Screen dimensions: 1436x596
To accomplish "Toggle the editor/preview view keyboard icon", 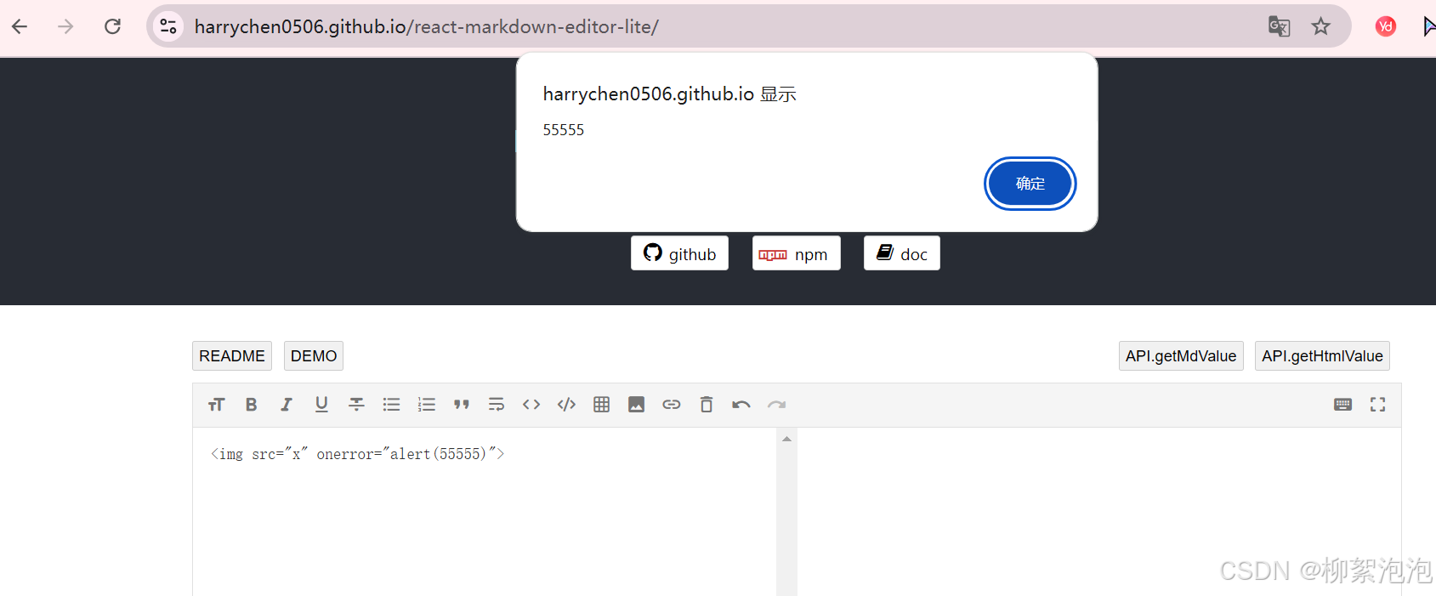I will coord(1343,405).
